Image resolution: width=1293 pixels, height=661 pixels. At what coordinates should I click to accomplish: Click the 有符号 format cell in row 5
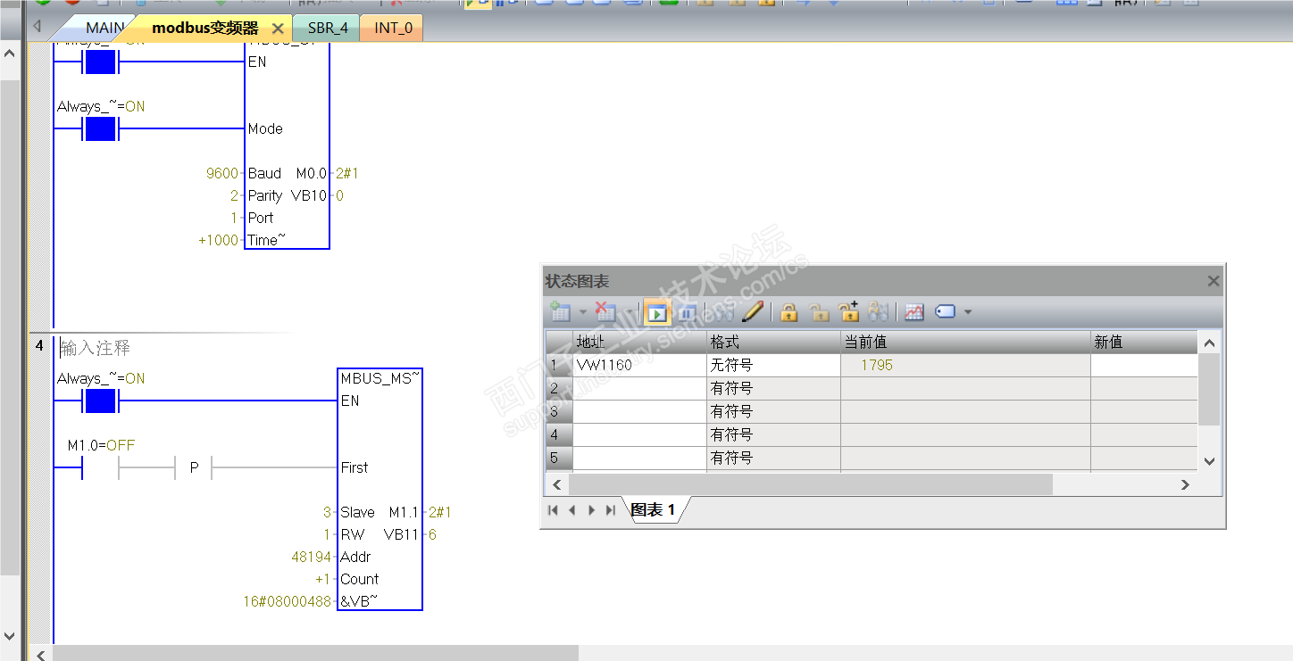click(x=773, y=458)
